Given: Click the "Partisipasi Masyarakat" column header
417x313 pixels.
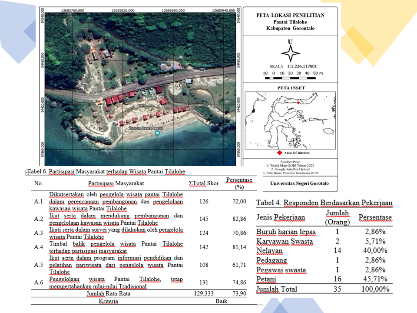Looking at the screenshot, I should [116, 183].
